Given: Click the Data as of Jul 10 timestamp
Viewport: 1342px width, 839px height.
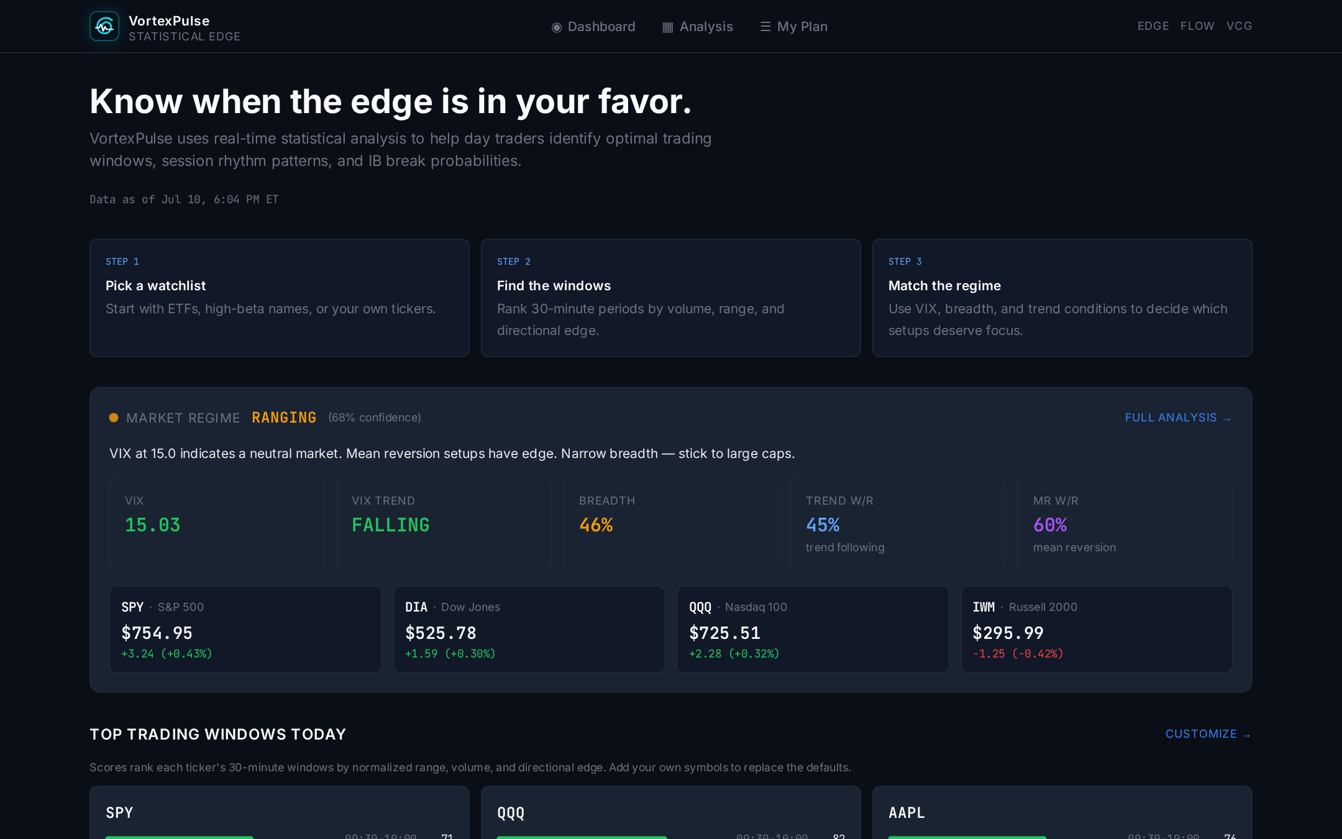Looking at the screenshot, I should (x=184, y=199).
